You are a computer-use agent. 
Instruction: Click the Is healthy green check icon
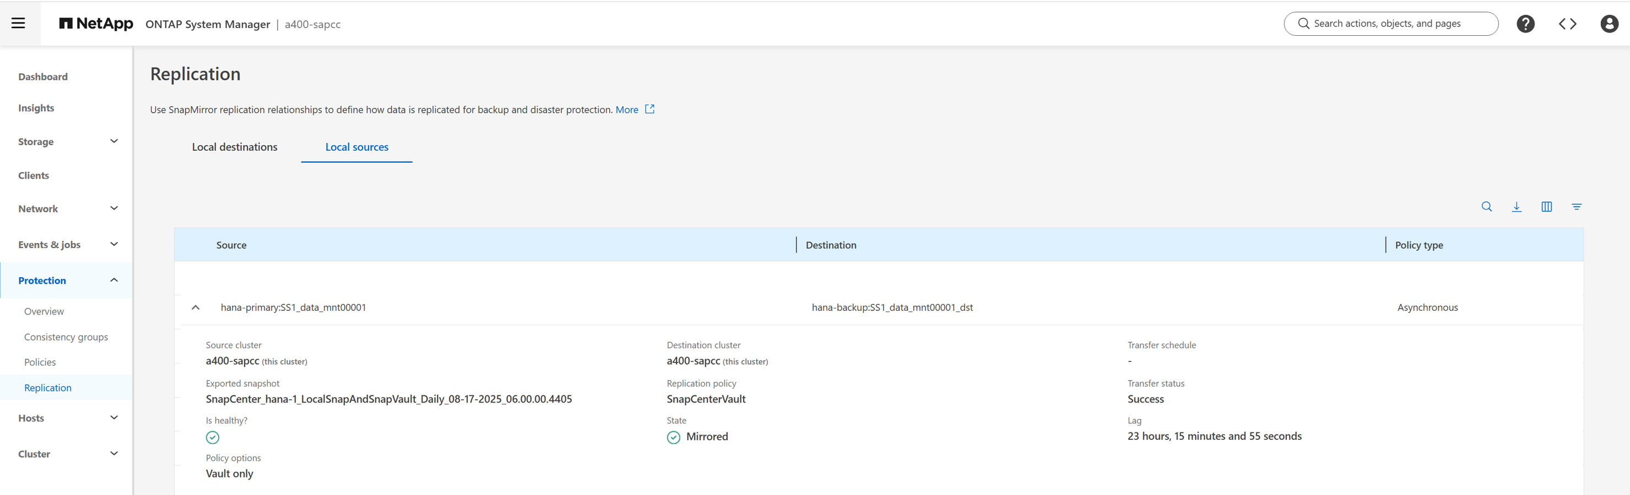pyautogui.click(x=213, y=437)
